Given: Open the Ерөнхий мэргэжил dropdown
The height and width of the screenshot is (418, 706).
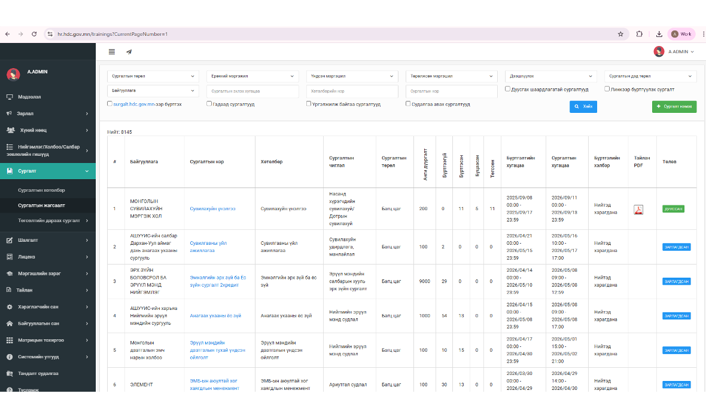Looking at the screenshot, I should [x=252, y=76].
